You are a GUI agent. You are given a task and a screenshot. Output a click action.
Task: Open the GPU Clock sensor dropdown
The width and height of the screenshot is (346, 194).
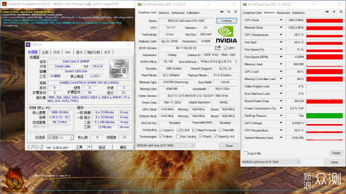coord(281,20)
